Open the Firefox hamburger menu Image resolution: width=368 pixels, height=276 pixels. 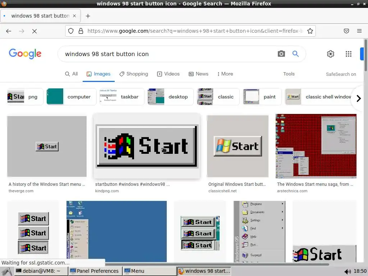click(x=359, y=31)
